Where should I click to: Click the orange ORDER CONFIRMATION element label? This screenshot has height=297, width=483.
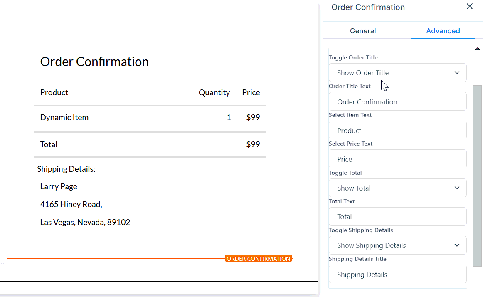(259, 259)
